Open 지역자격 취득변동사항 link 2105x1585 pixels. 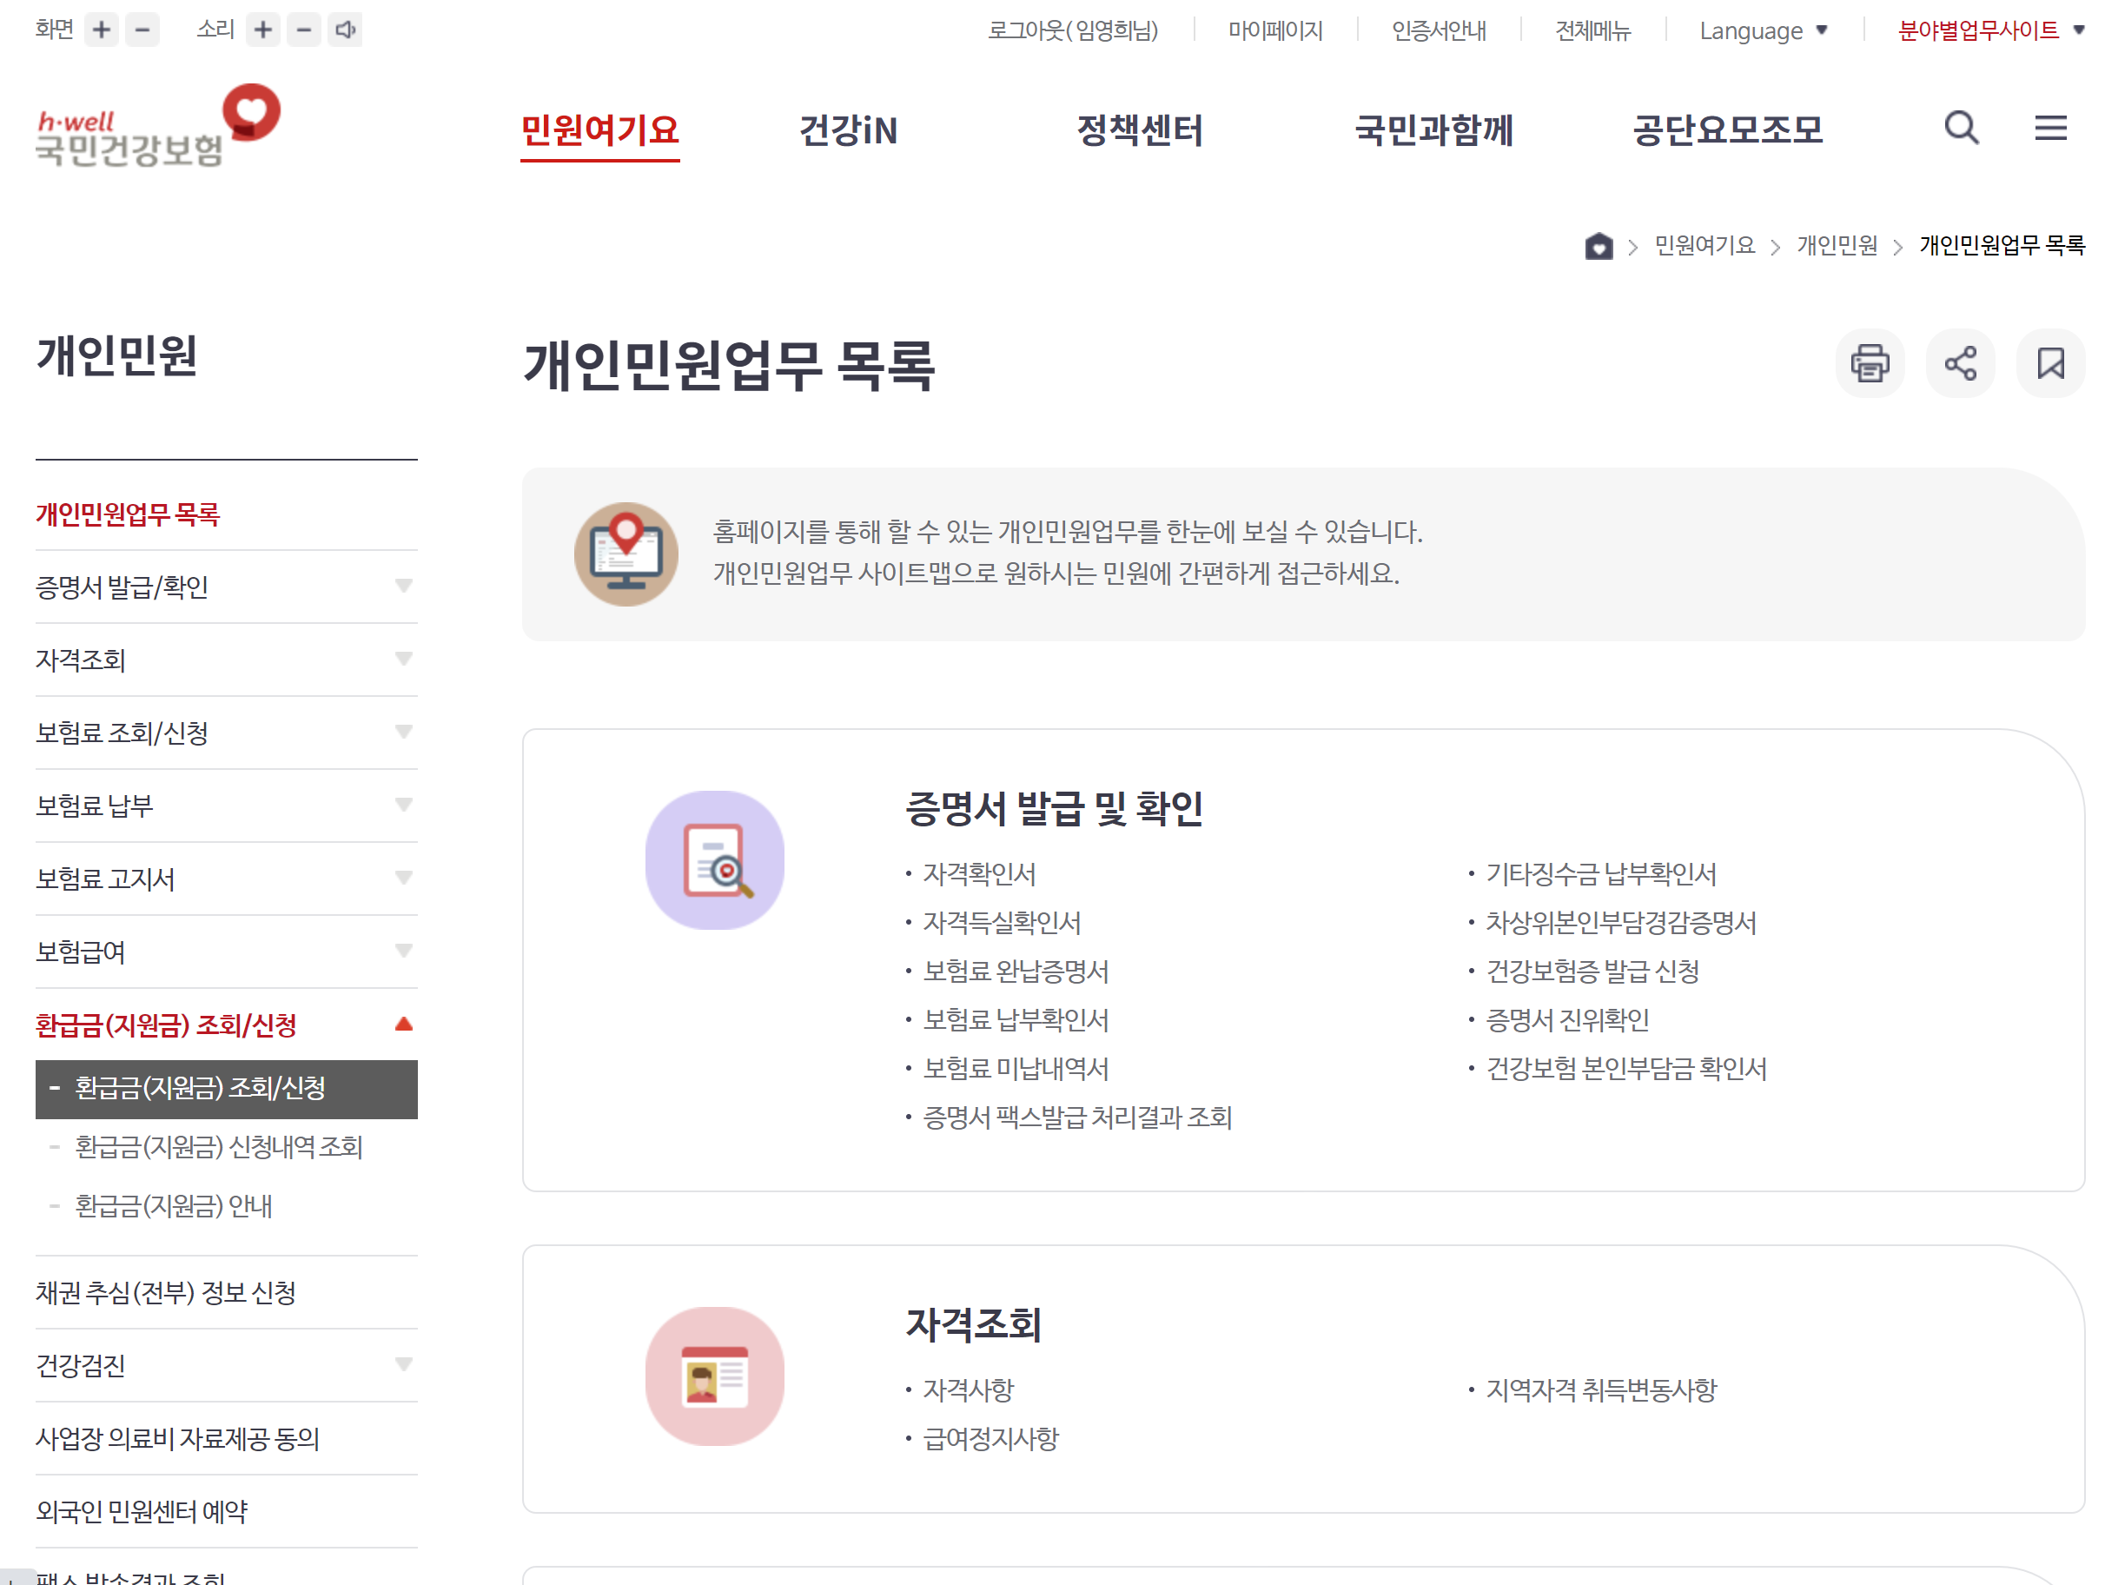tap(1602, 1389)
